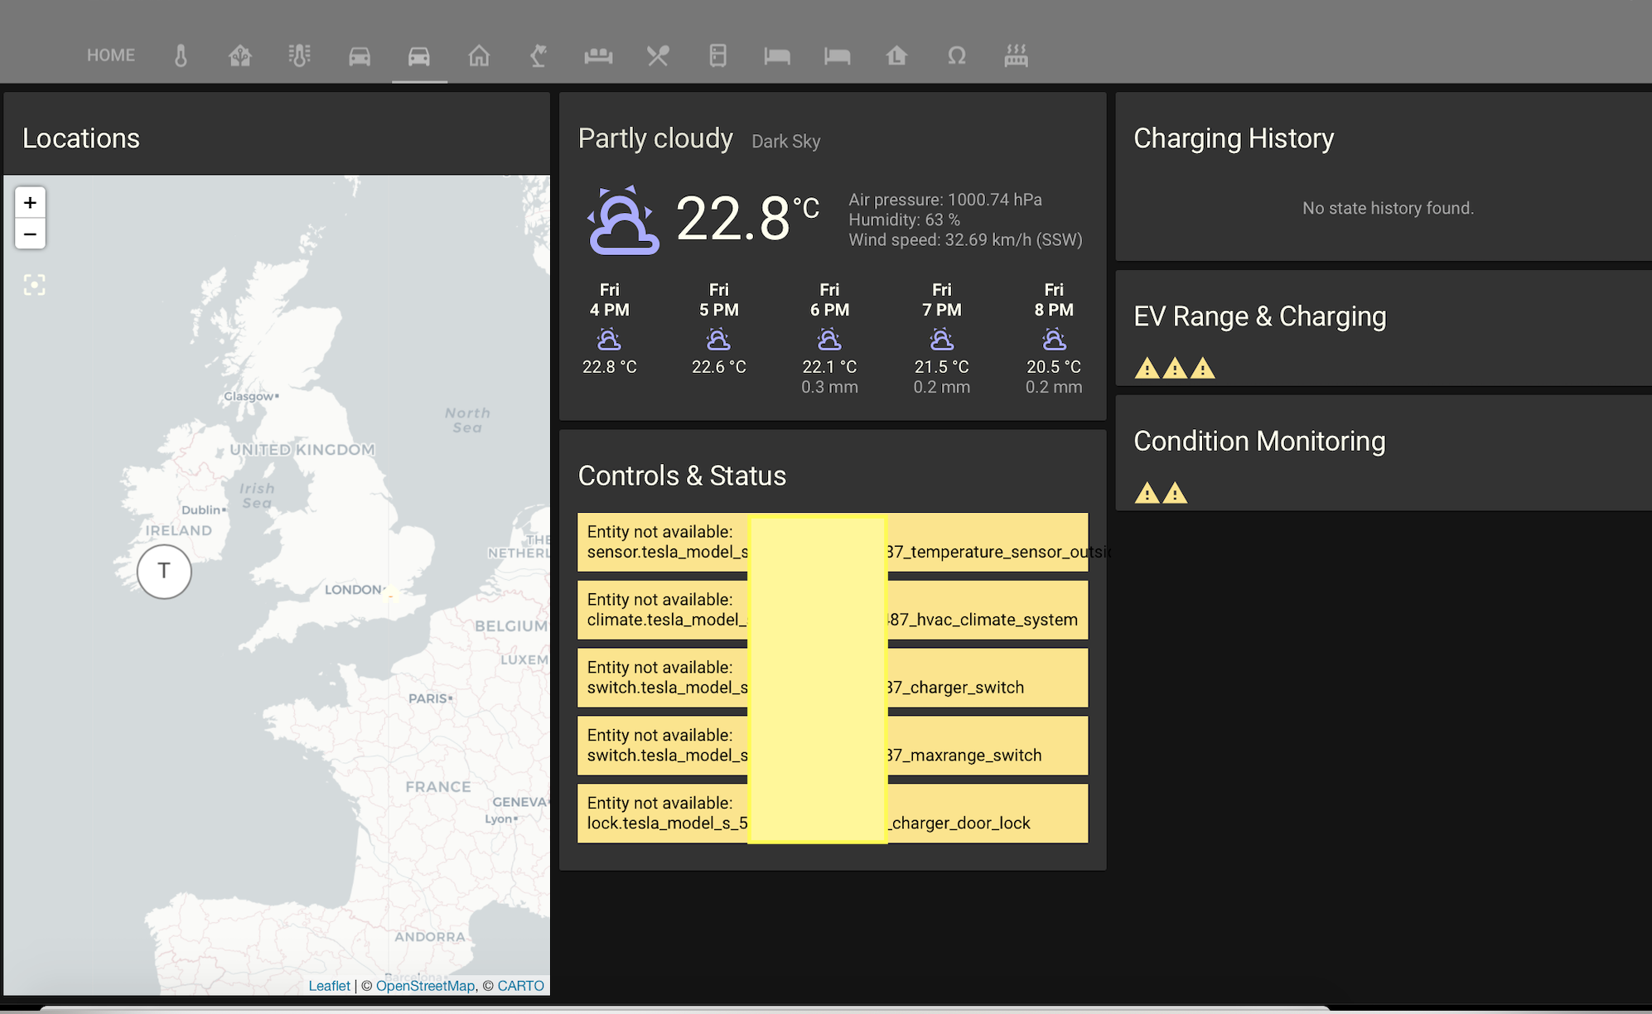Click the omega symbol tab icon
Image resolution: width=1652 pixels, height=1014 pixels.
click(x=957, y=56)
